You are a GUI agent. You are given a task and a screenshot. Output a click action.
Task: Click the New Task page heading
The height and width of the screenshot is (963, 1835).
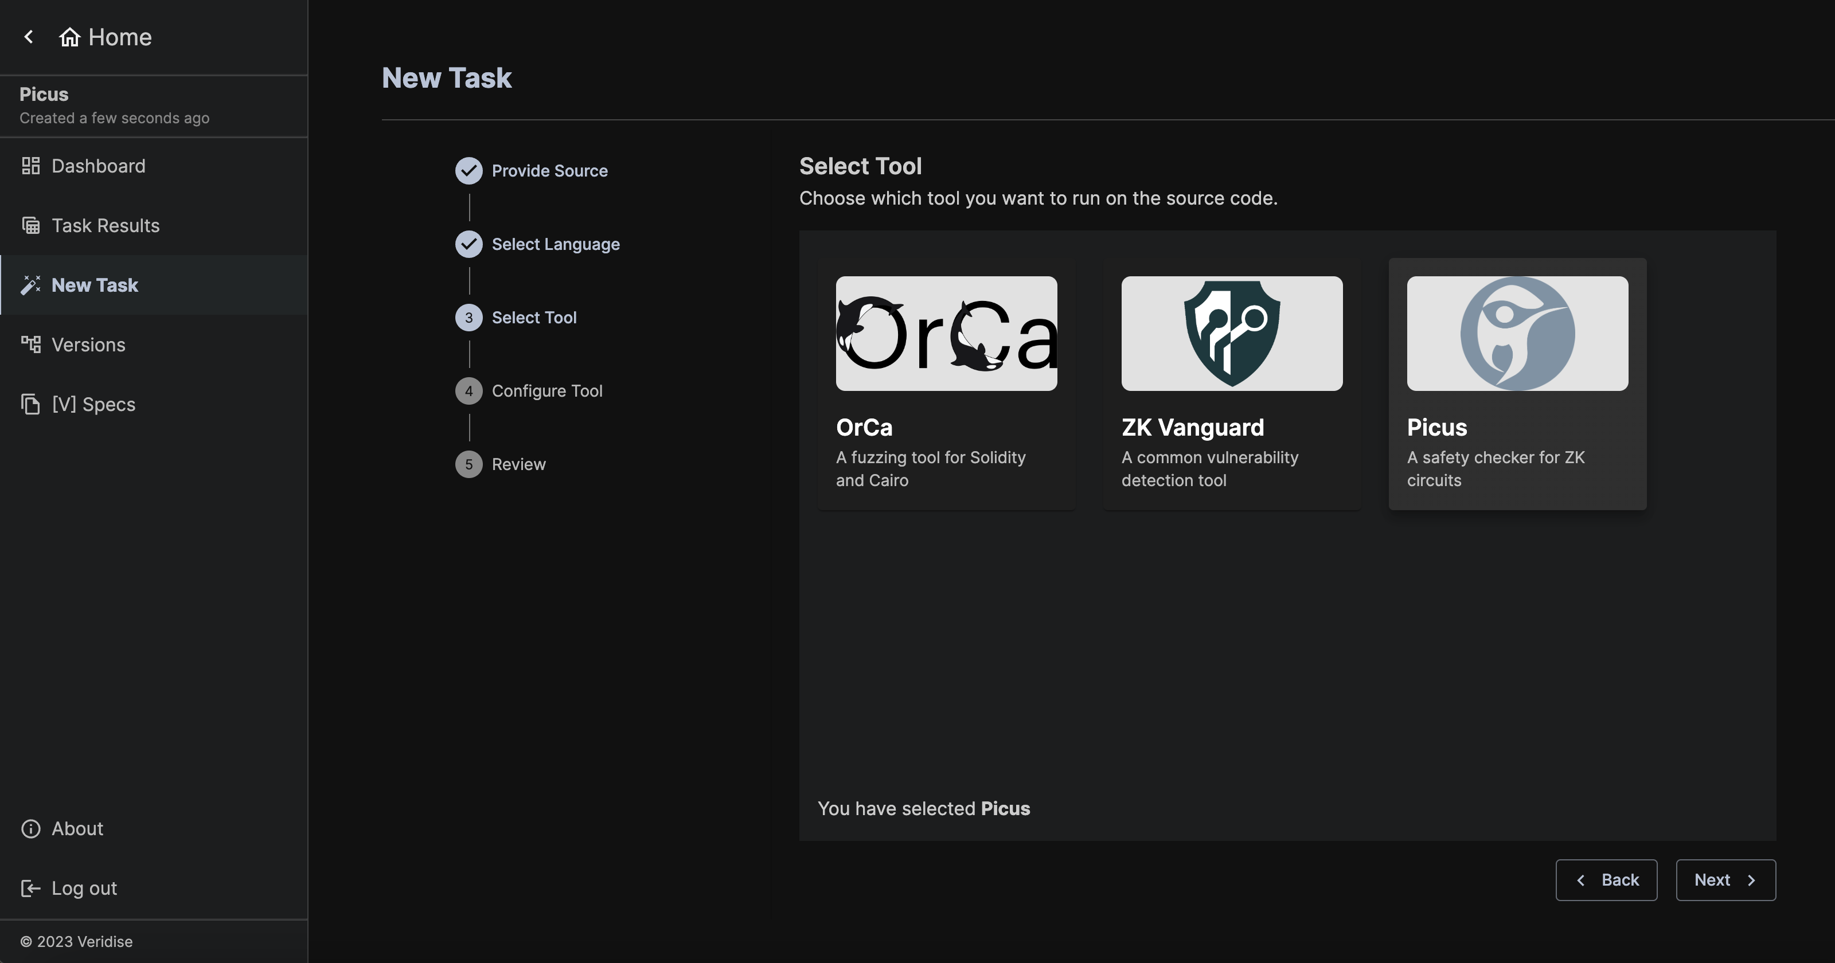click(x=447, y=77)
